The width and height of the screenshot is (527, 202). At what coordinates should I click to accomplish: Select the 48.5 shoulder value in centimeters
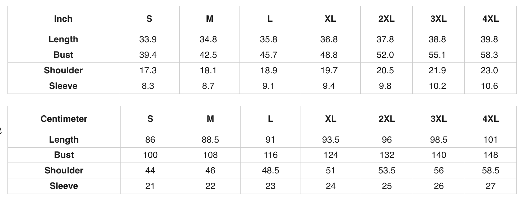(x=270, y=171)
